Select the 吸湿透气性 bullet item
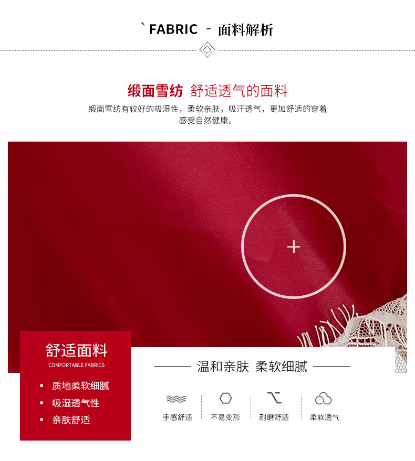Screen dimensions: 415x461 [x=76, y=403]
